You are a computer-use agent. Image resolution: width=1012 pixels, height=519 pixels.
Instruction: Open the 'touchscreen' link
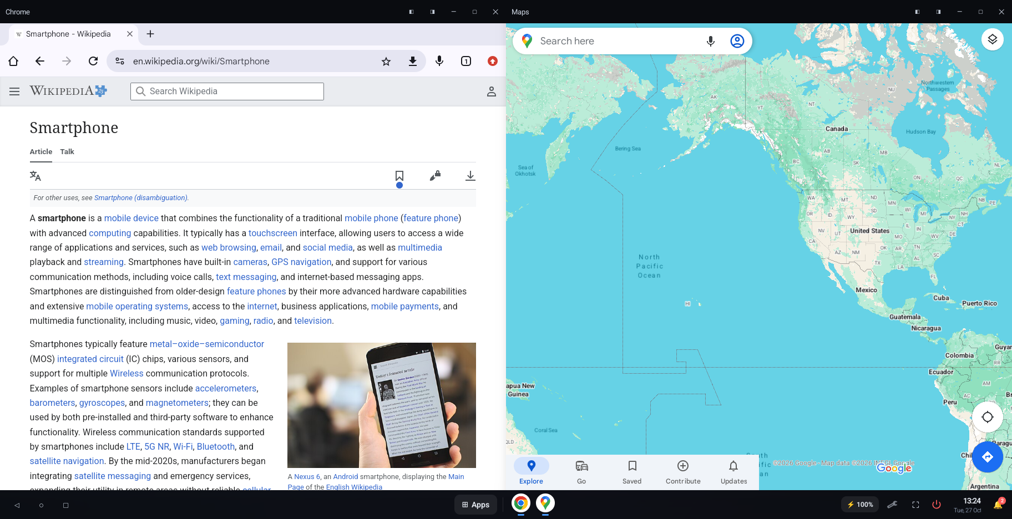coord(273,233)
